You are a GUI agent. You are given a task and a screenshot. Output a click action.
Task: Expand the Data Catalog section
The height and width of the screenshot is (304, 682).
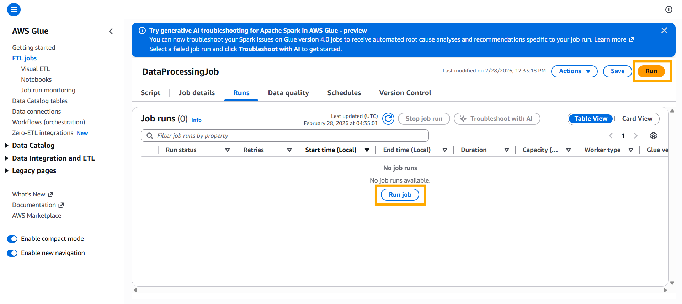6,145
